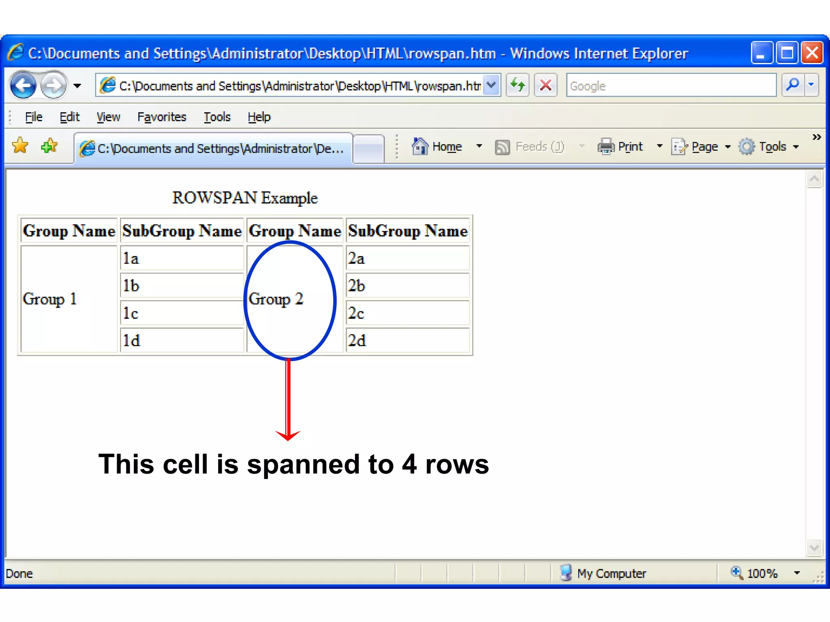Open the Edit menu
This screenshot has width=830, height=622.
[x=70, y=117]
